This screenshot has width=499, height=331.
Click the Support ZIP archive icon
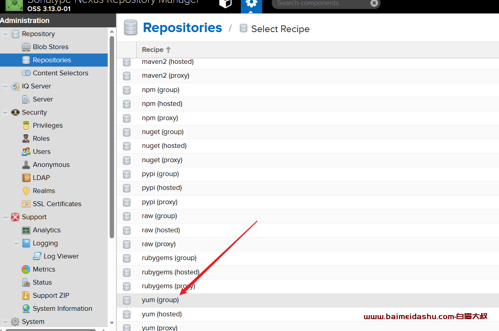coord(26,295)
